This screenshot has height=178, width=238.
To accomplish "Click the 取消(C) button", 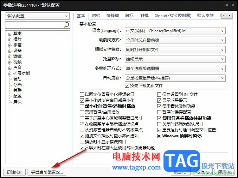I will (203, 172).
